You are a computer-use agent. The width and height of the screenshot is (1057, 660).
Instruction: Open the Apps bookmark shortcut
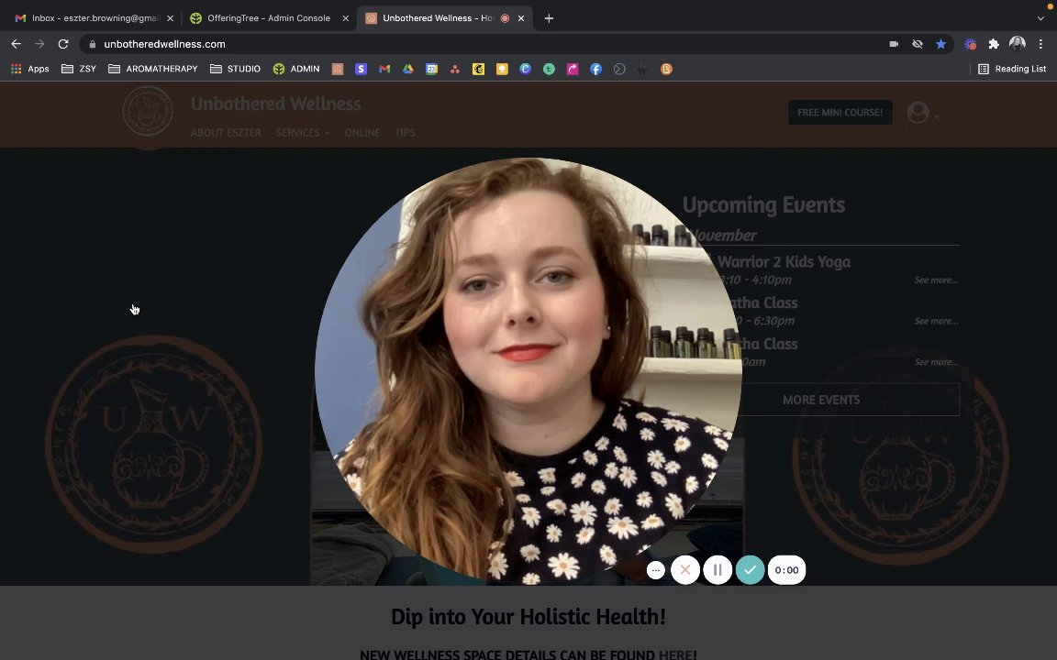click(29, 69)
